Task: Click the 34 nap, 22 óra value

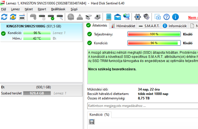Action: pyautogui.click(x=149, y=89)
